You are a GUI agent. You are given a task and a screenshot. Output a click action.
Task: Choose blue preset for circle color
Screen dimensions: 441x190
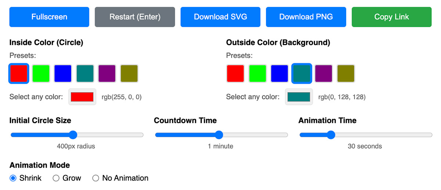pyautogui.click(x=63, y=73)
